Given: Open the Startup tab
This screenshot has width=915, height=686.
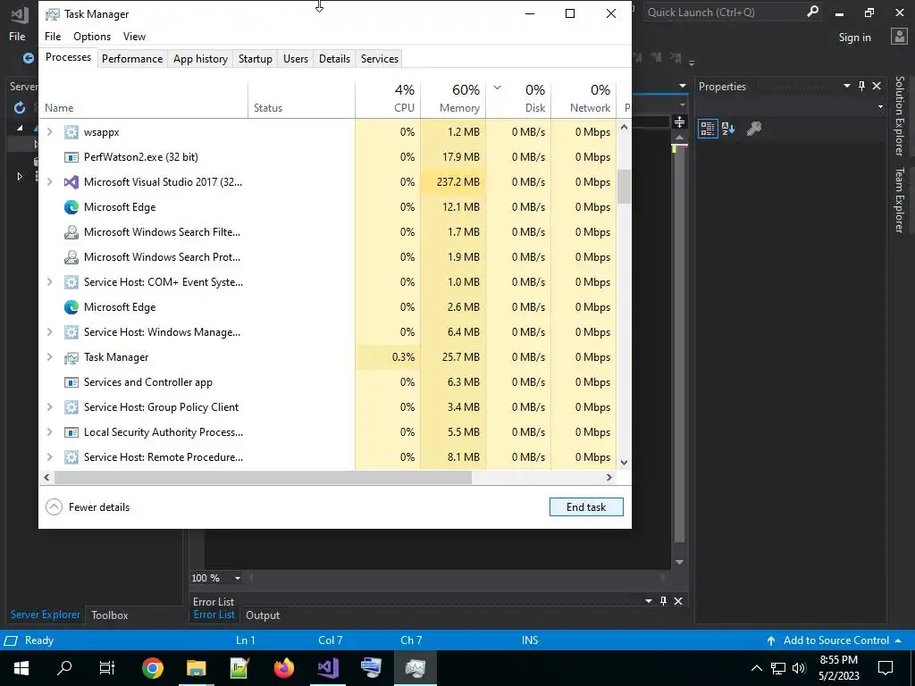Looking at the screenshot, I should click(255, 59).
